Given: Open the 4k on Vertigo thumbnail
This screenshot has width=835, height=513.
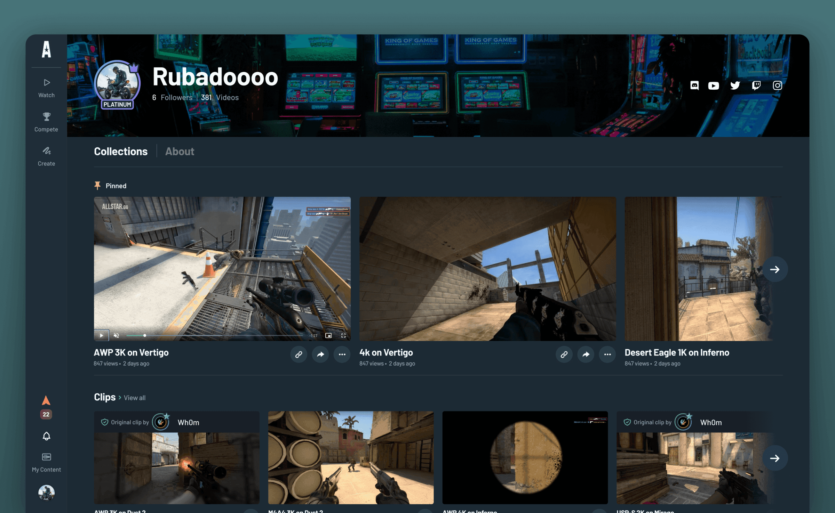Looking at the screenshot, I should (x=487, y=269).
